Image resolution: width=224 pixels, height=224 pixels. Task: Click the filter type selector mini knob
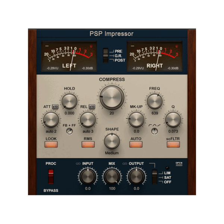click(x=155, y=131)
